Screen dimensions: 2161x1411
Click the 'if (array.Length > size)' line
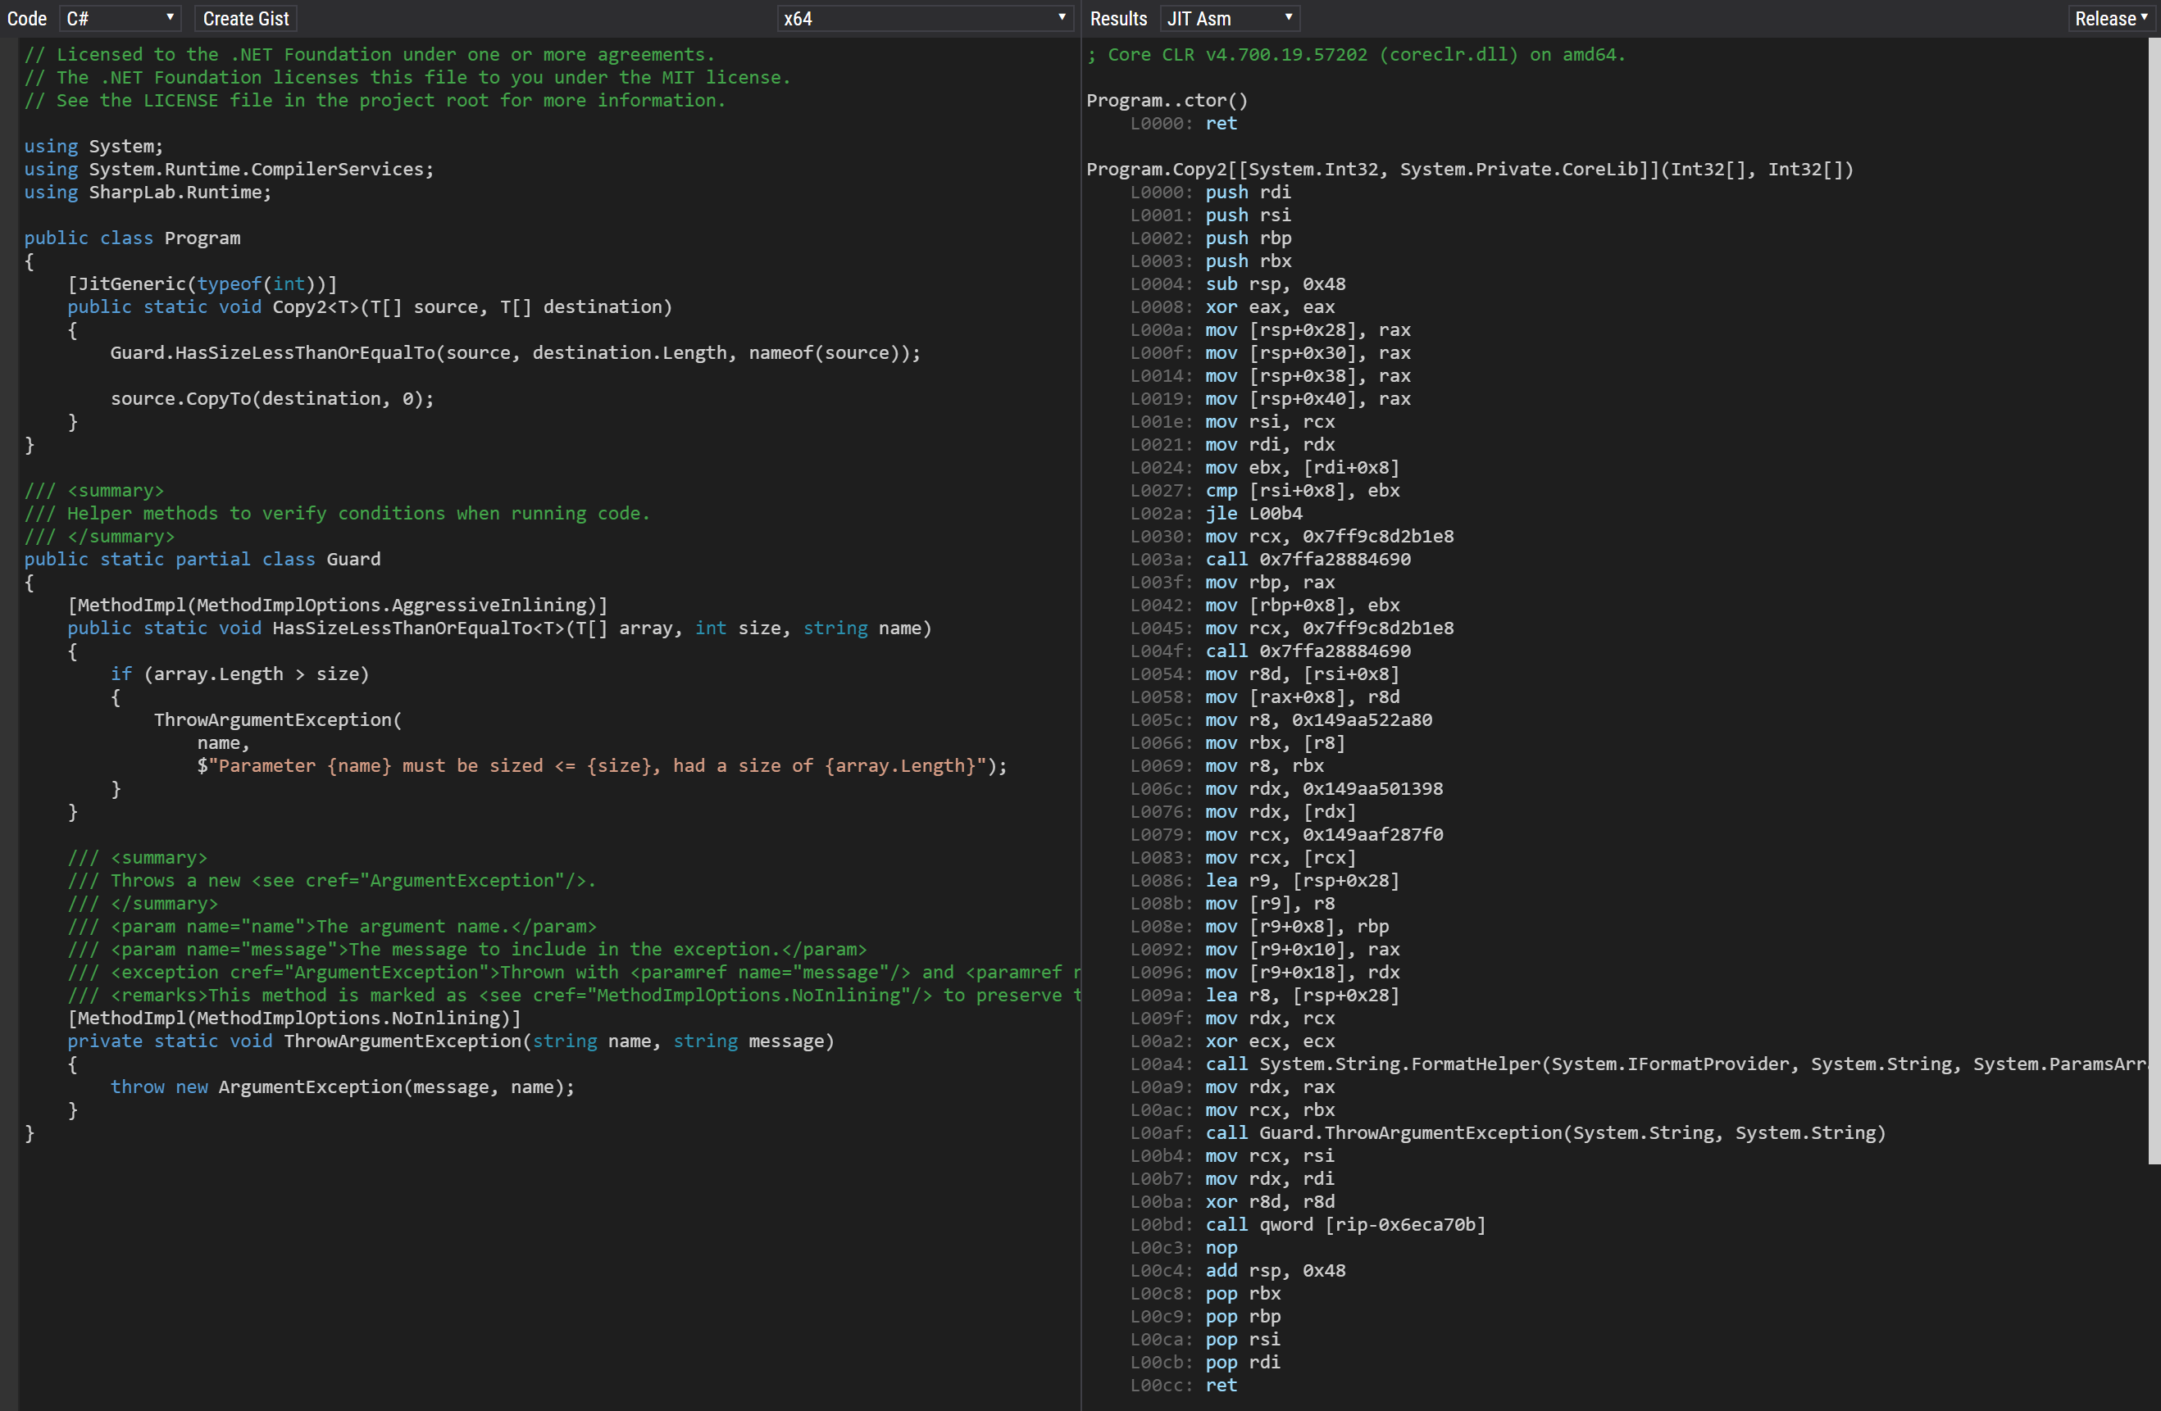pos(239,674)
